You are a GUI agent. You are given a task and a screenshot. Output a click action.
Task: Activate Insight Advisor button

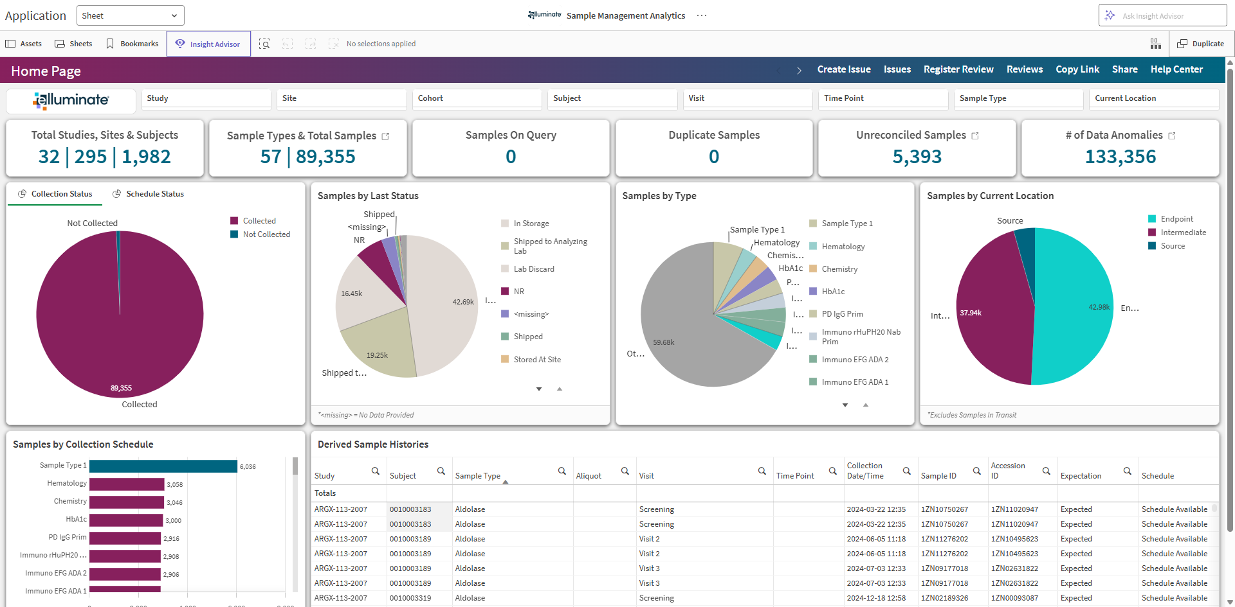(208, 44)
